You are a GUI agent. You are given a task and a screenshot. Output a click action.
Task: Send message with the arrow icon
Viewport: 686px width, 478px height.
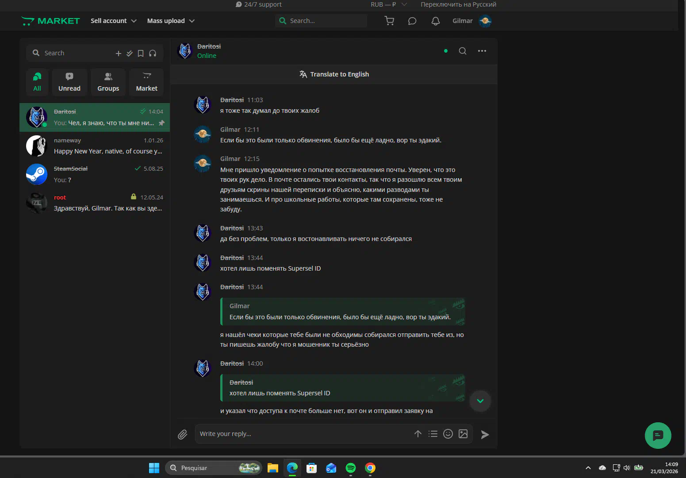point(485,434)
